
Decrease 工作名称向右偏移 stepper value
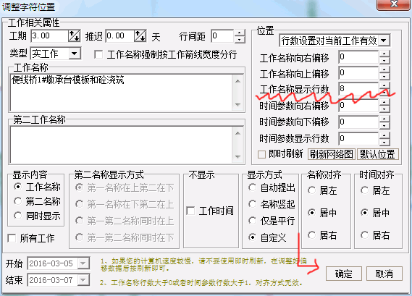[x=384, y=61]
